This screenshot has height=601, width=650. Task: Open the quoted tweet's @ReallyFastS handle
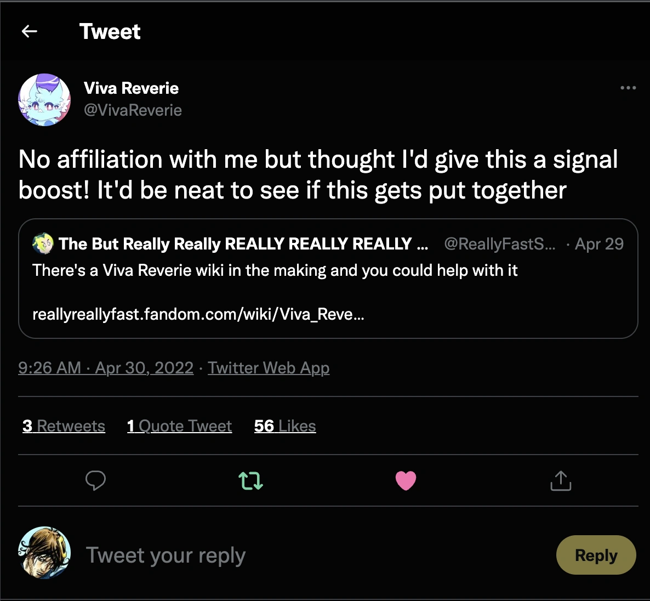[x=499, y=244]
